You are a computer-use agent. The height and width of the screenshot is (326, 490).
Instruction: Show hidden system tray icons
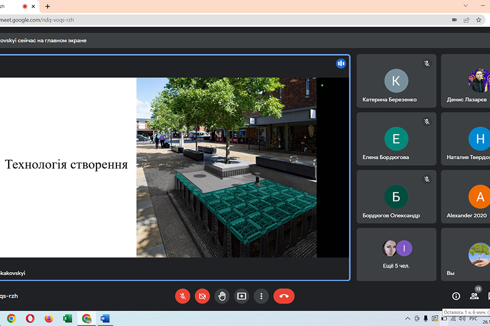click(407, 318)
